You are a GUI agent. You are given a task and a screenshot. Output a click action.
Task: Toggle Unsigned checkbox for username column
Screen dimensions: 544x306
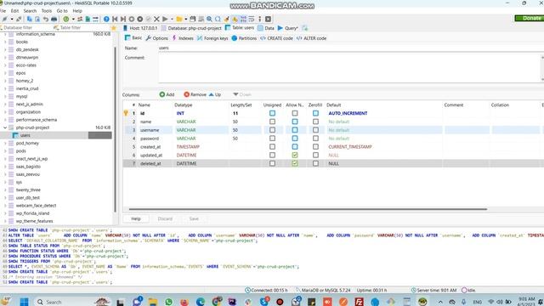[272, 130]
